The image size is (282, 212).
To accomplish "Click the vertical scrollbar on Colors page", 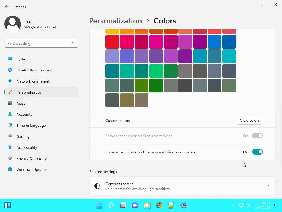I will (281, 135).
